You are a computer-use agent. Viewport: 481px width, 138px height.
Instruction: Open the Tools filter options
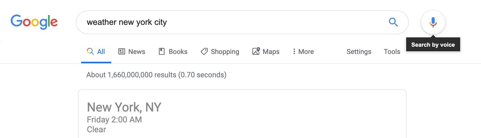coord(392,52)
